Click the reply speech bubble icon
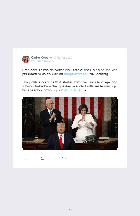 click(24, 158)
